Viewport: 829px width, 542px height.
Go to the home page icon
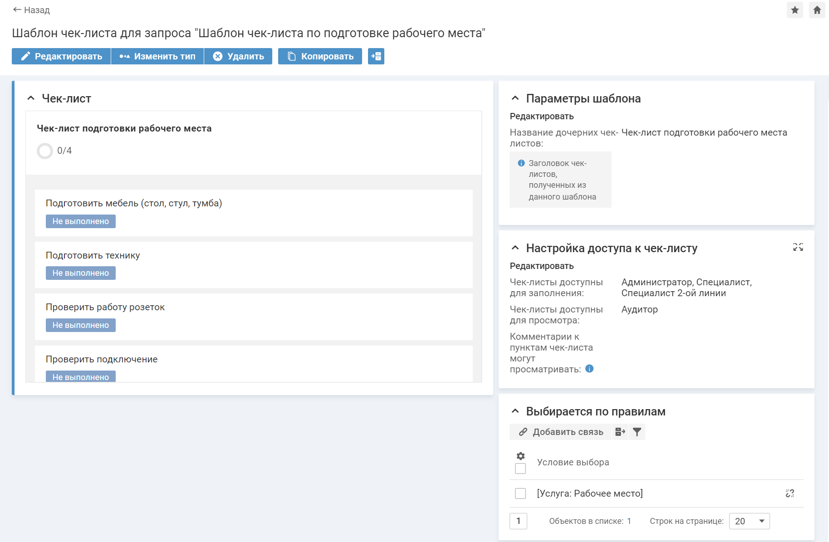817,10
